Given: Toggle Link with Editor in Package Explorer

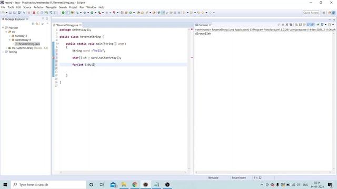Looking at the screenshot, I should [x=37, y=24].
